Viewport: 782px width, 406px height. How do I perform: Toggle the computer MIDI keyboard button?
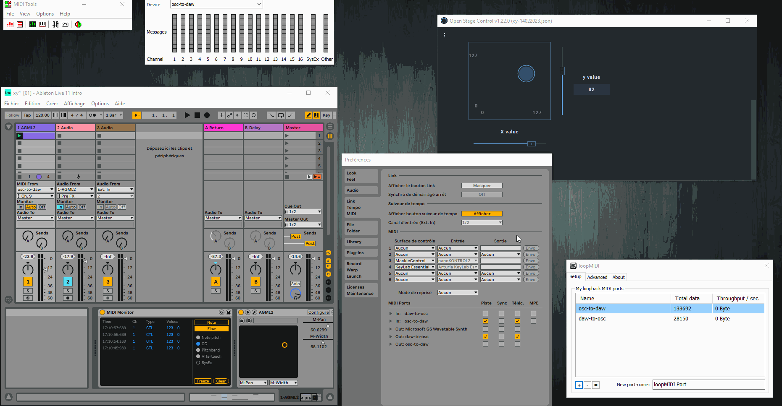316,115
